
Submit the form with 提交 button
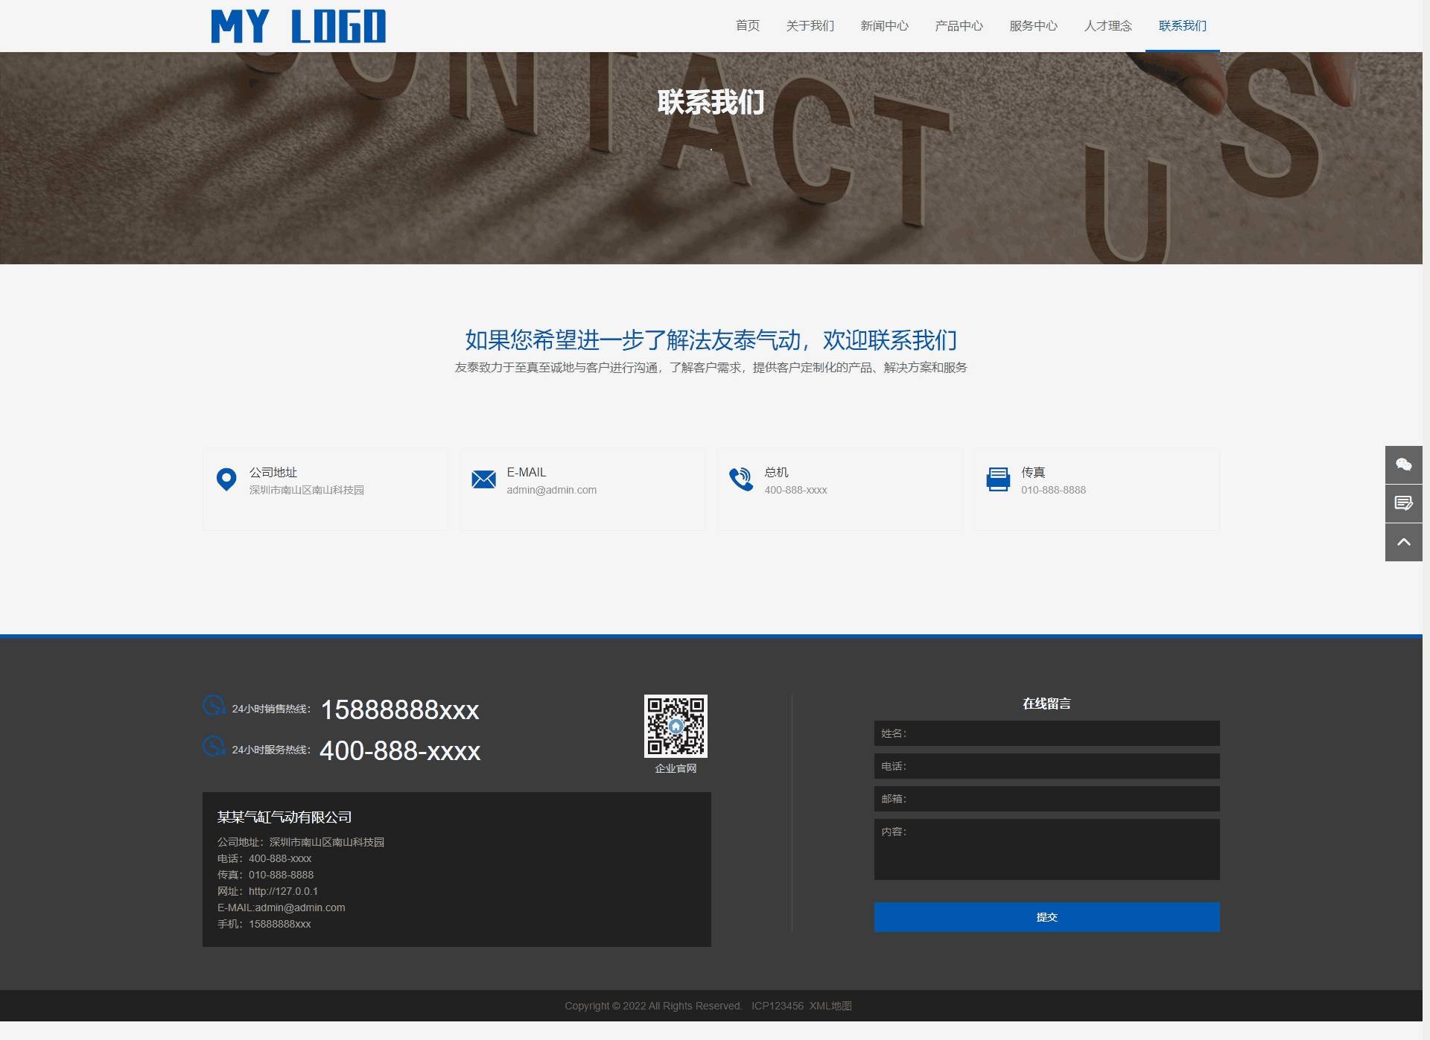[x=1047, y=917]
